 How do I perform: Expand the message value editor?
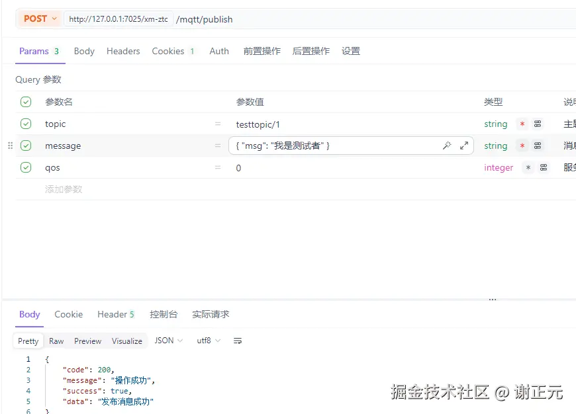tap(464, 145)
